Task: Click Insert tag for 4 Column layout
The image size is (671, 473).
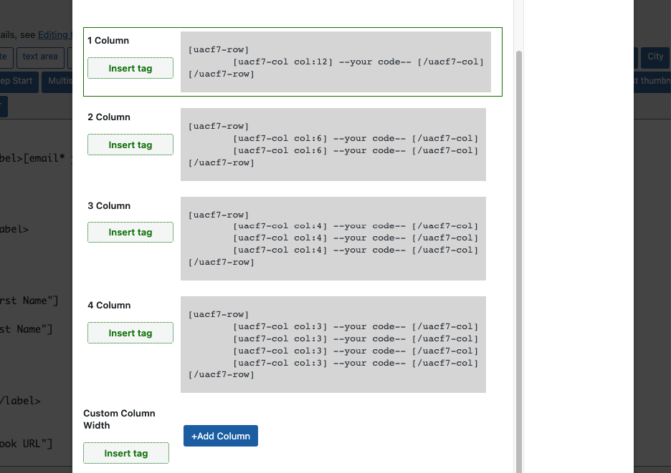Action: 130,333
